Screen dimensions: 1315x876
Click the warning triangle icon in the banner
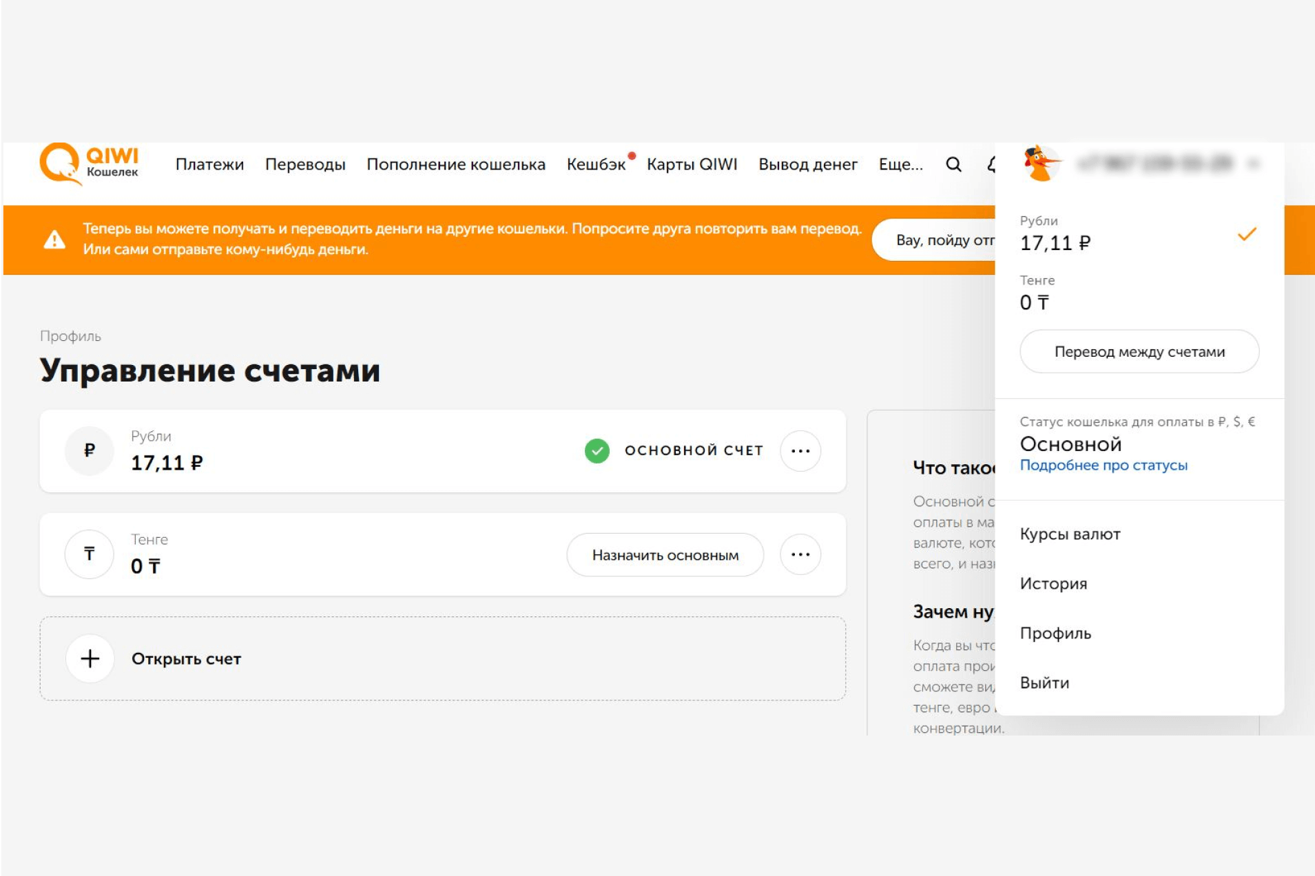[55, 240]
